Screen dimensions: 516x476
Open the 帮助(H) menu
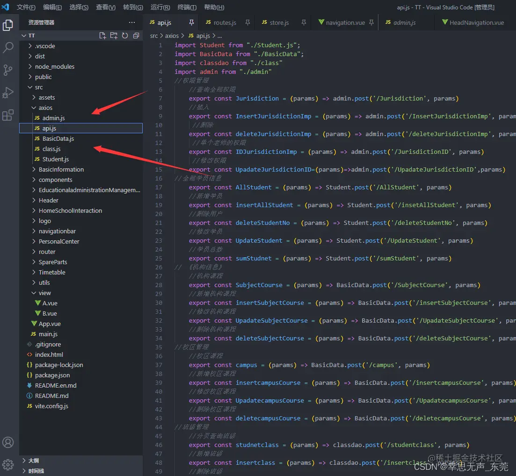(214, 7)
